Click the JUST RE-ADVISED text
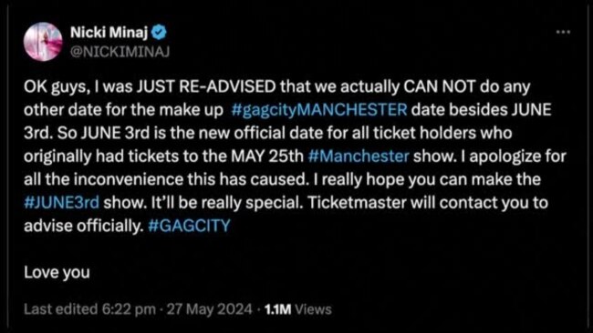The height and width of the screenshot is (333, 593). pyautogui.click(x=206, y=86)
